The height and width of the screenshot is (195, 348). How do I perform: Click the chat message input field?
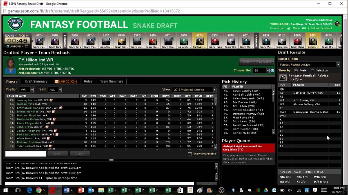point(100,184)
